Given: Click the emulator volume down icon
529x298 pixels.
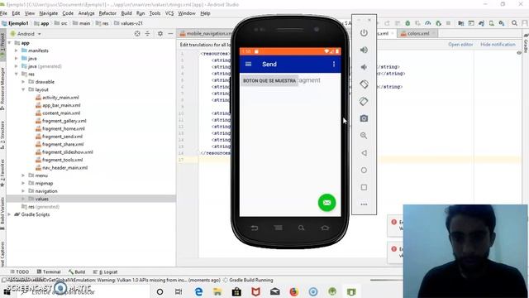Looking at the screenshot, I should 364,67.
